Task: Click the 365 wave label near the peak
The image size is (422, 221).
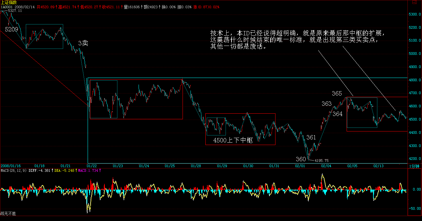Action: (337, 94)
